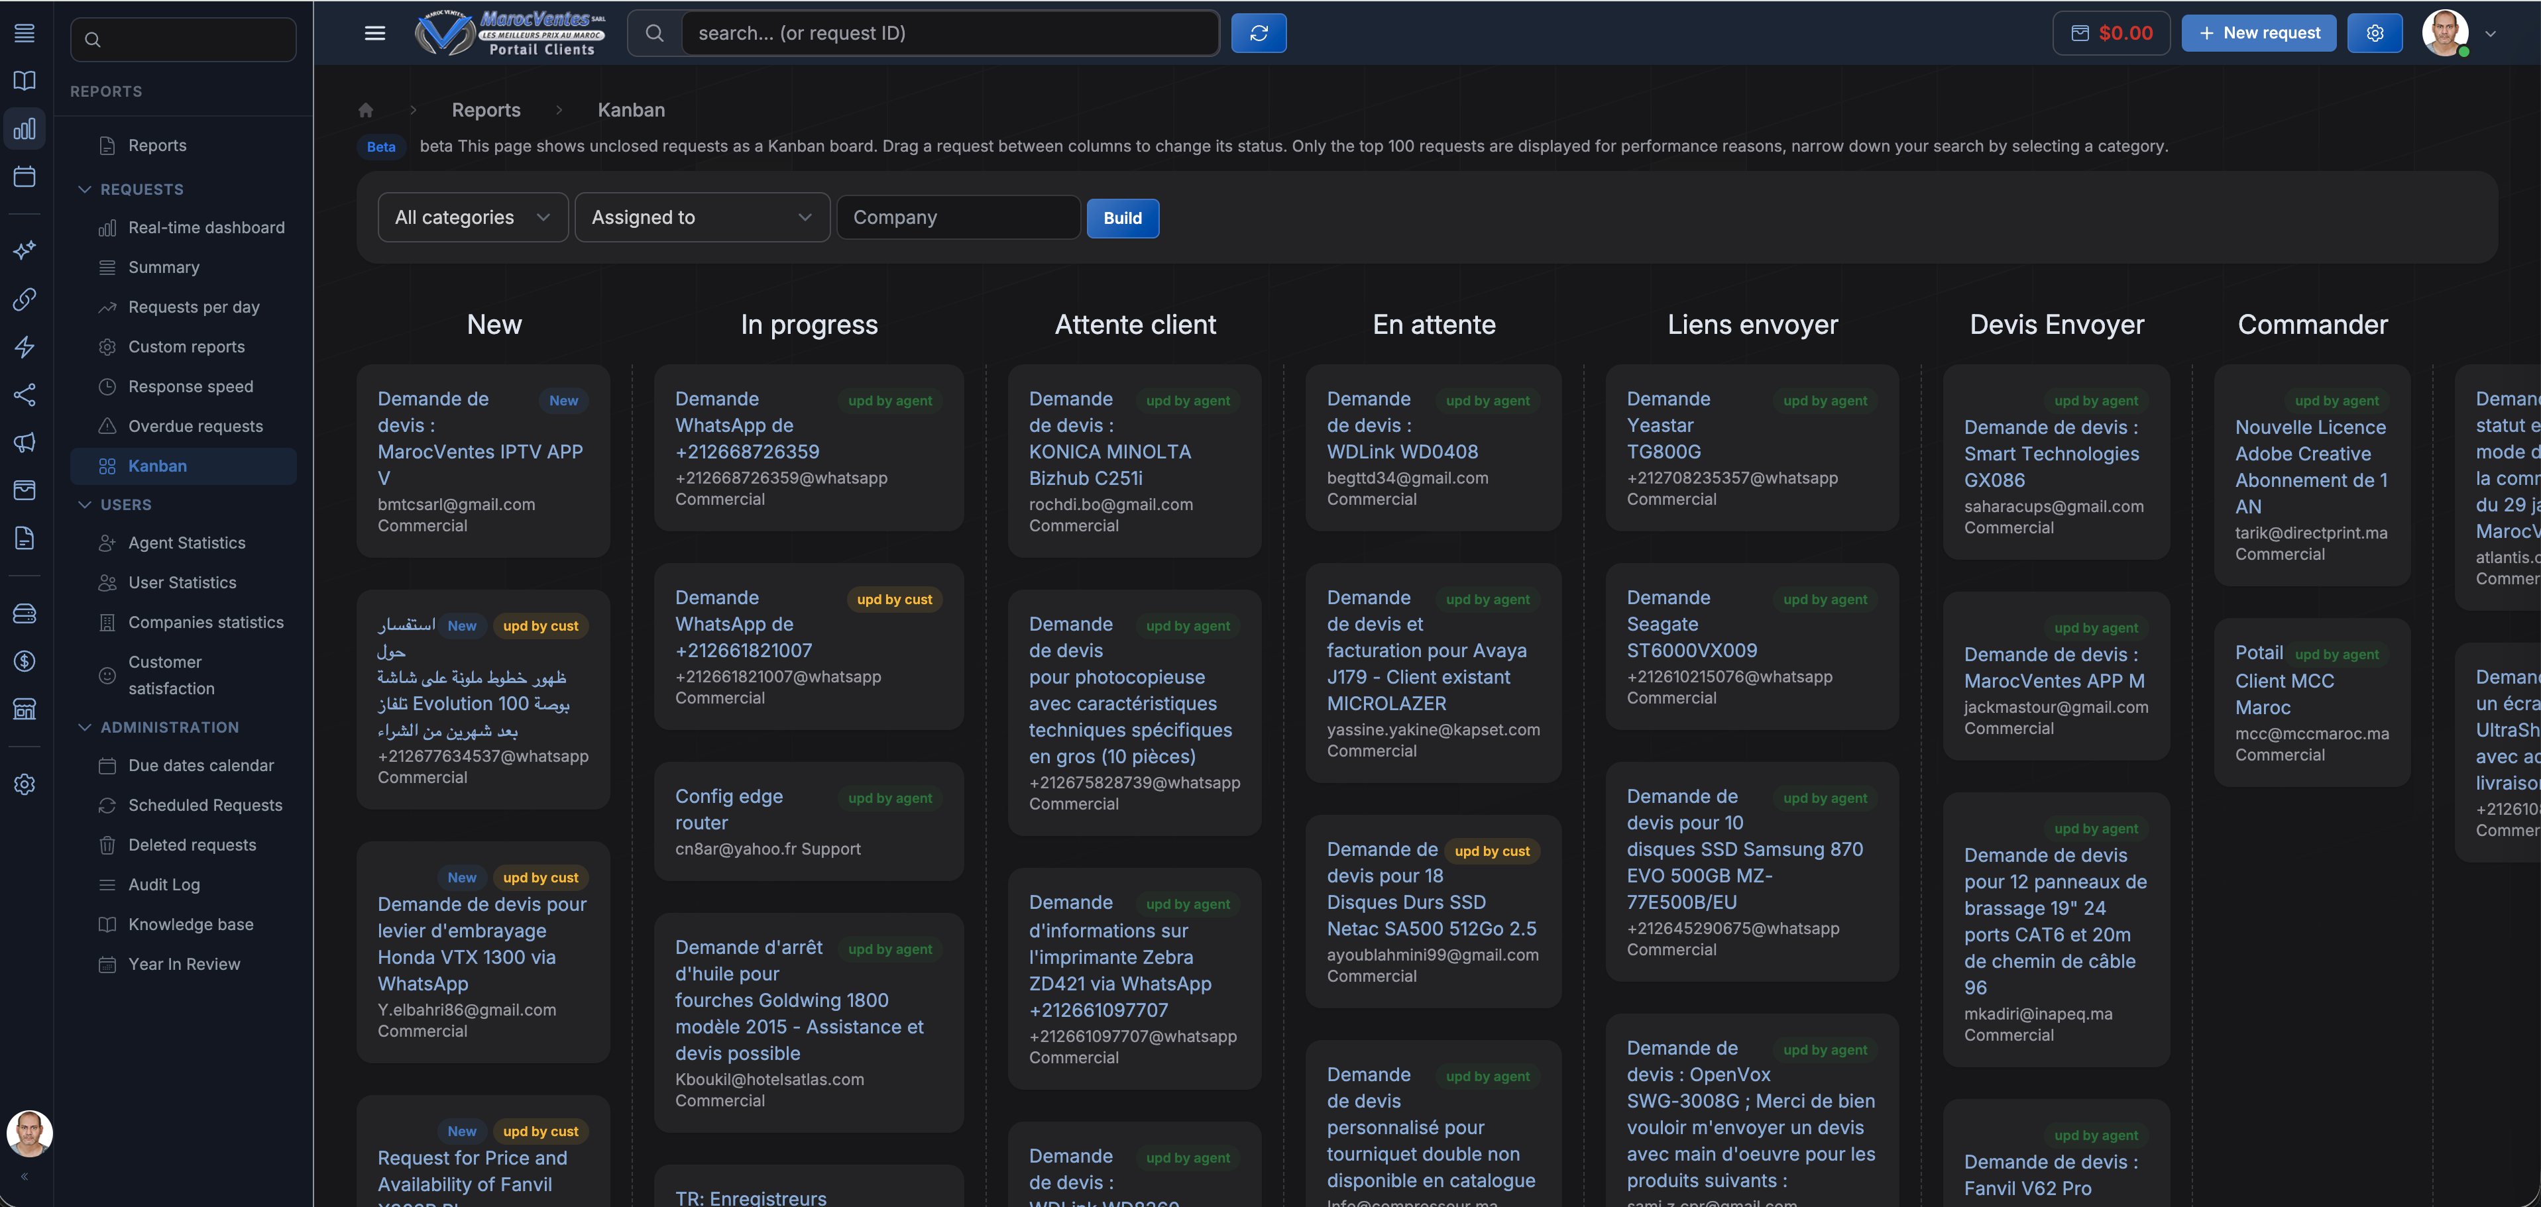Open the settings gear button in the top bar

click(x=2375, y=32)
